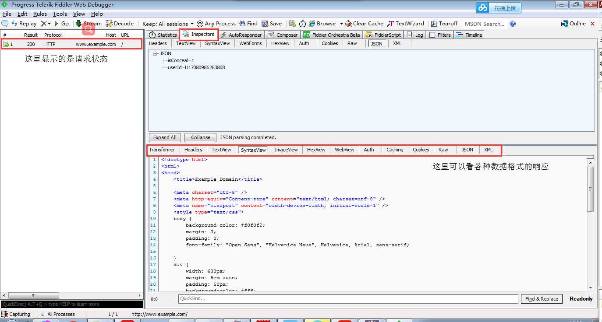Open the File menu

(7, 14)
